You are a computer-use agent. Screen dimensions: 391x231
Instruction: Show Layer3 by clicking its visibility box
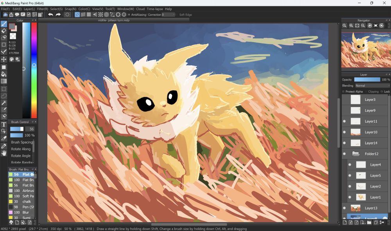pos(344,100)
